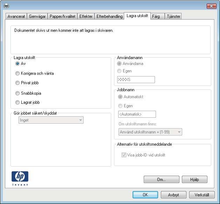
Task: Open the Efterbehandling tab
Action: [x=109, y=16]
